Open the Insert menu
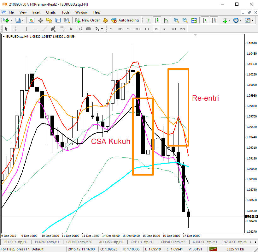 point(36,12)
